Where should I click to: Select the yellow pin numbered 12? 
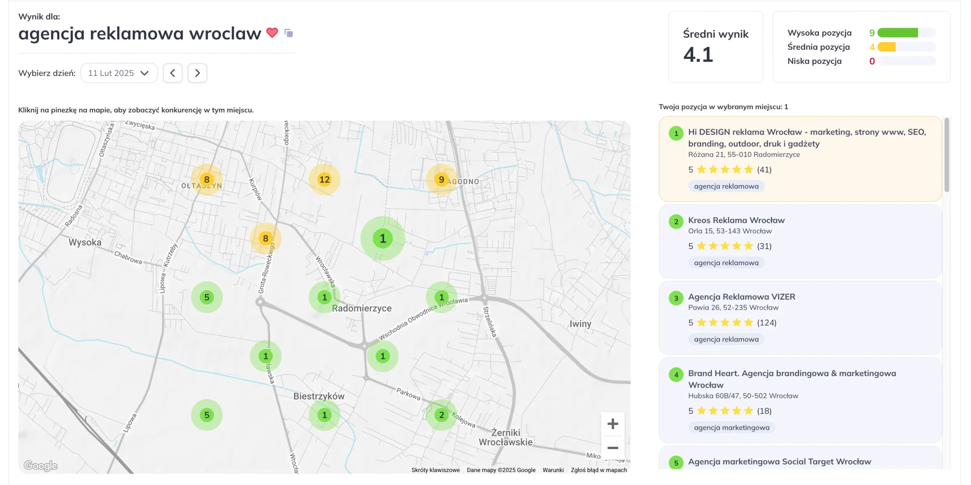coord(324,180)
